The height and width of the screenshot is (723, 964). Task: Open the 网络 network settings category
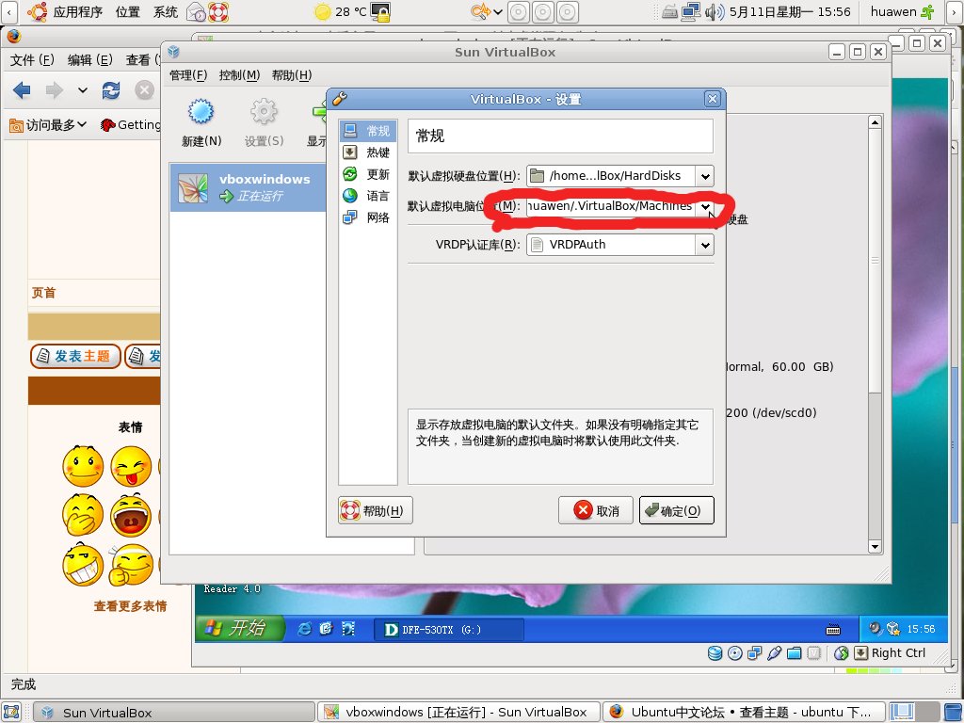point(368,217)
